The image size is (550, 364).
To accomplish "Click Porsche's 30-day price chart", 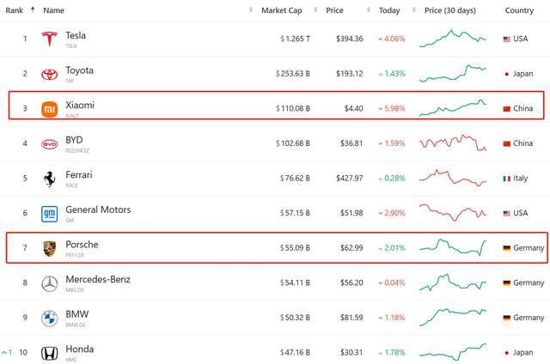I will point(453,247).
